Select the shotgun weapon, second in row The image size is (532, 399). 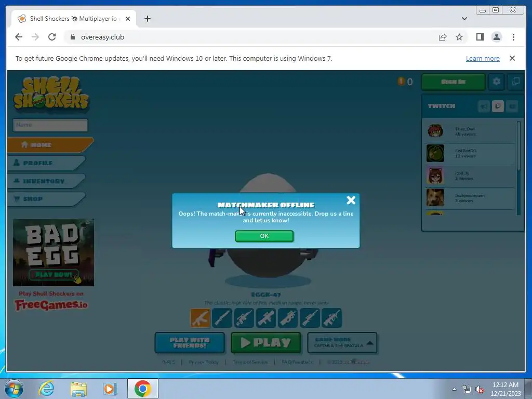click(x=222, y=318)
